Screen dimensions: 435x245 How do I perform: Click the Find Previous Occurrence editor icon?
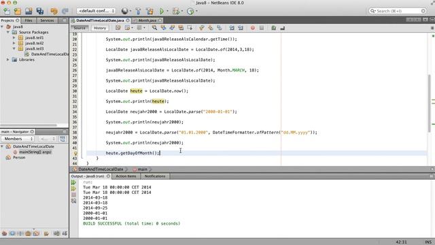(x=163, y=28)
